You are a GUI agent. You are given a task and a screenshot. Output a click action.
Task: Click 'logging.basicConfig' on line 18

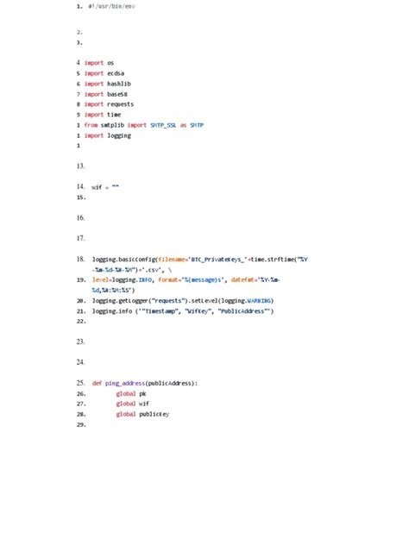124,260
